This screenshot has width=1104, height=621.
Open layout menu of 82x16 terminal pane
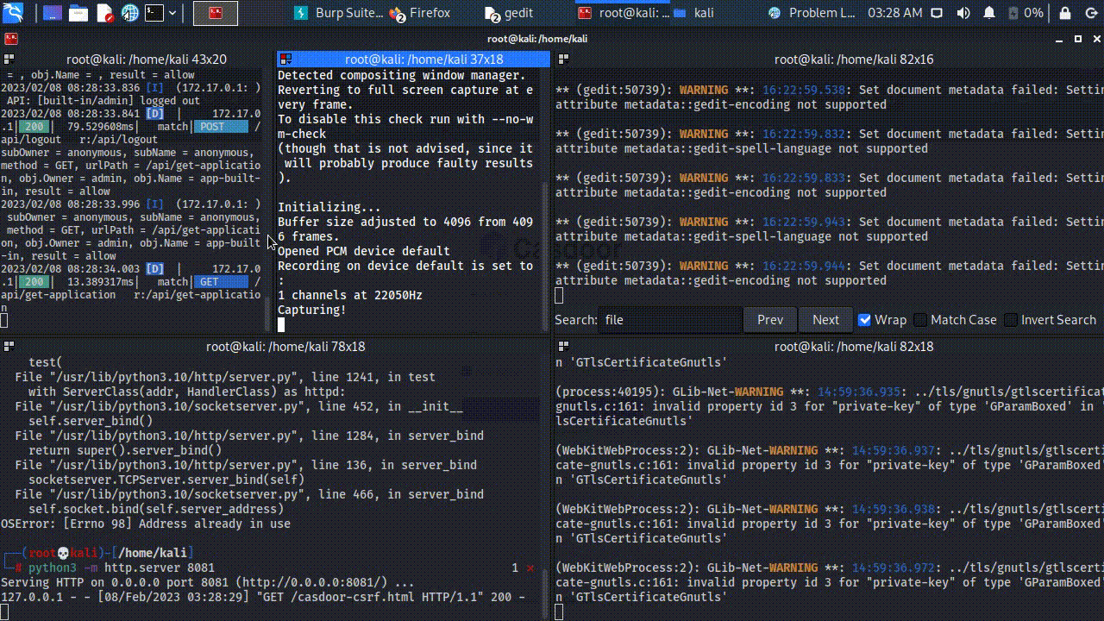pyautogui.click(x=563, y=59)
